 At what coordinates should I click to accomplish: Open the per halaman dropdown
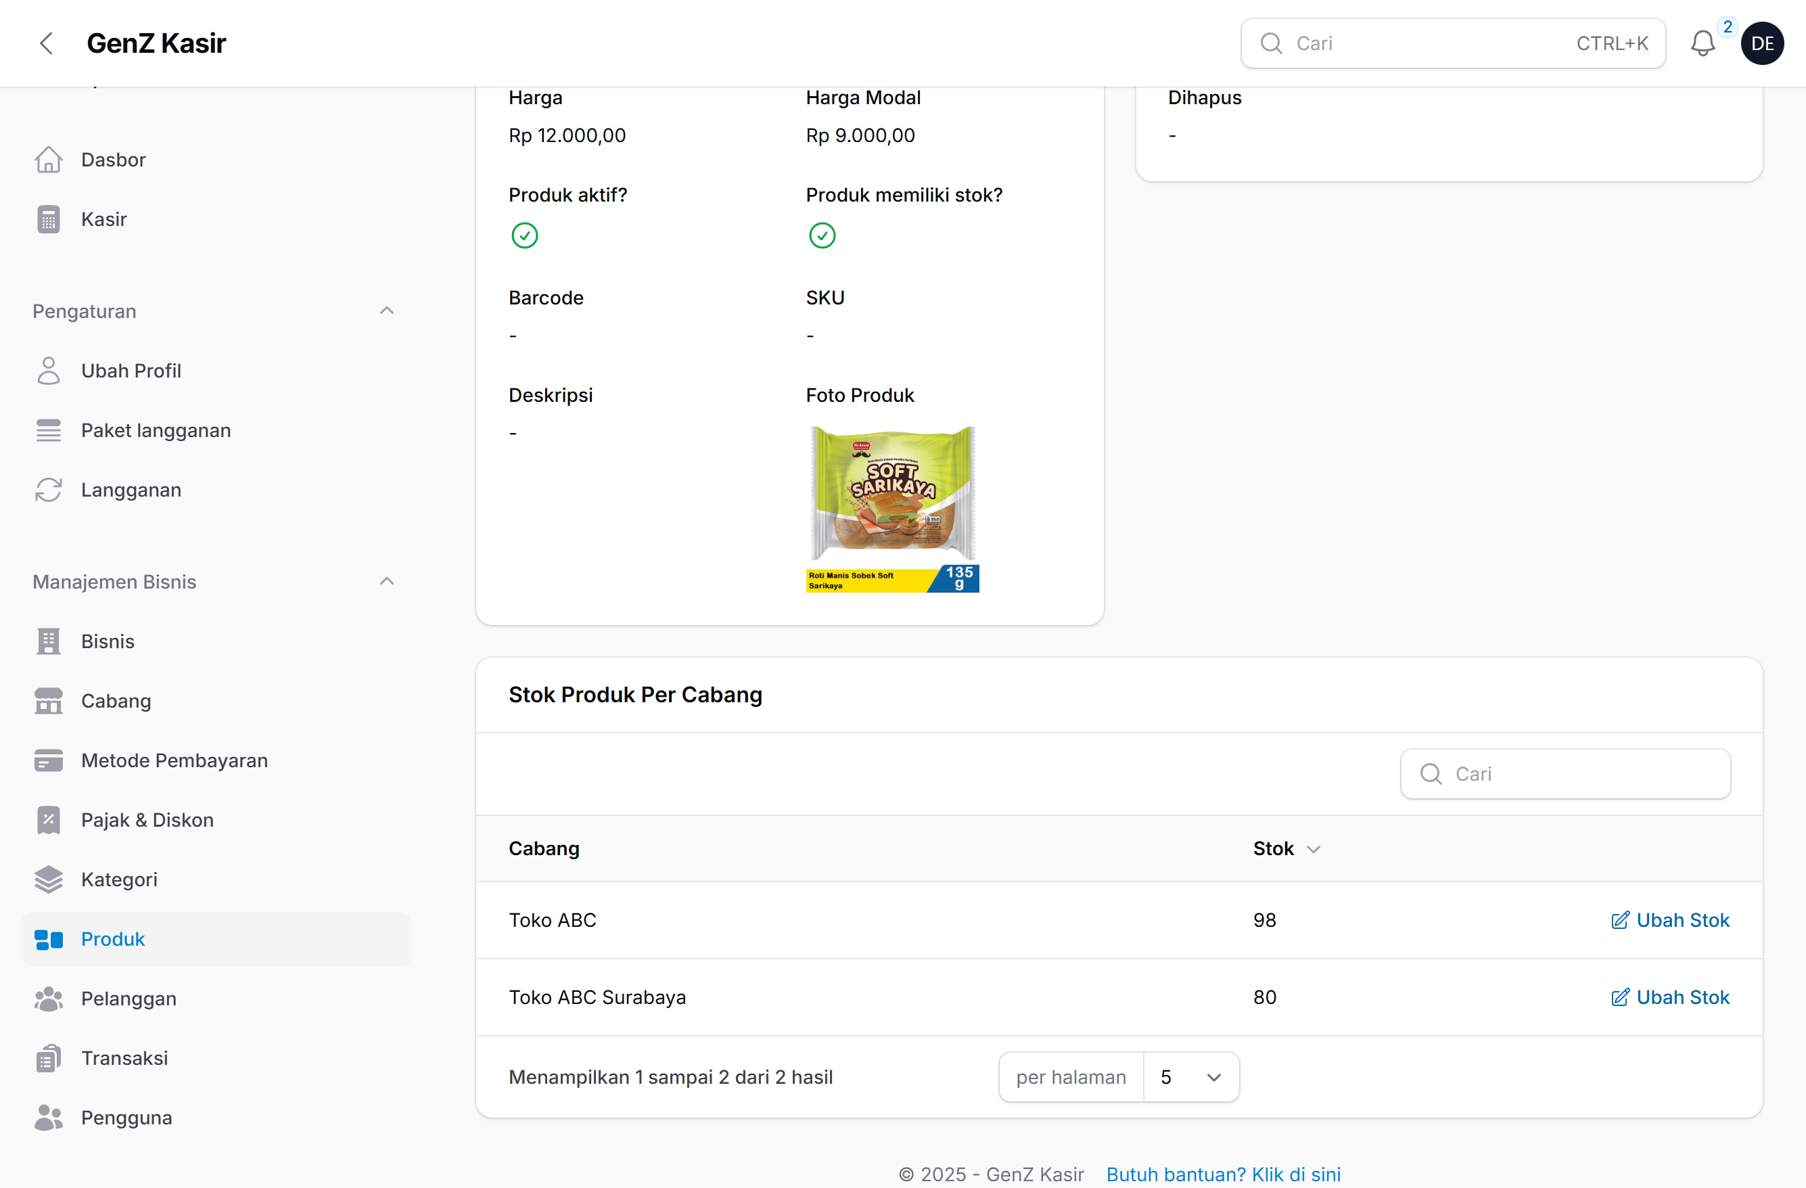(1190, 1076)
